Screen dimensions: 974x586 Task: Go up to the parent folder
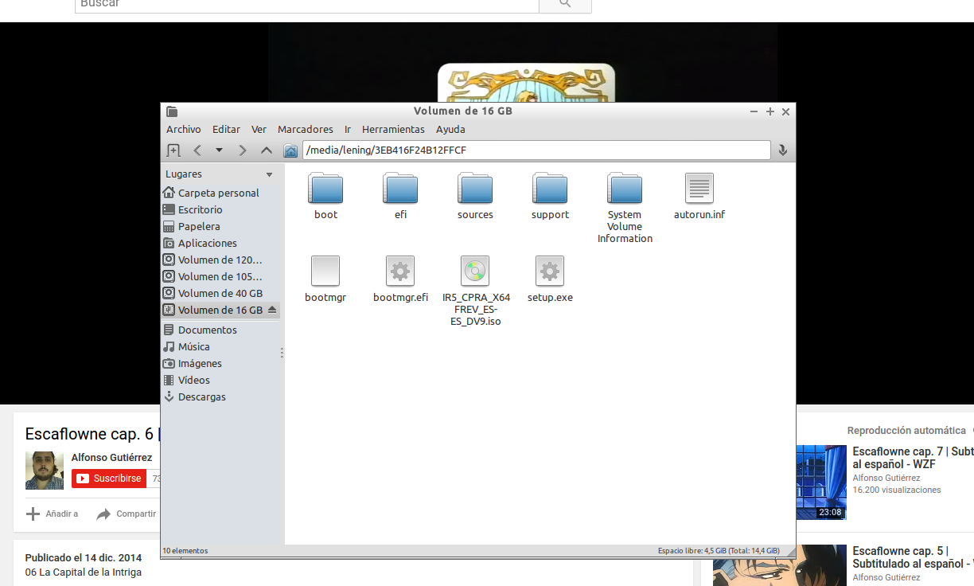pos(267,150)
